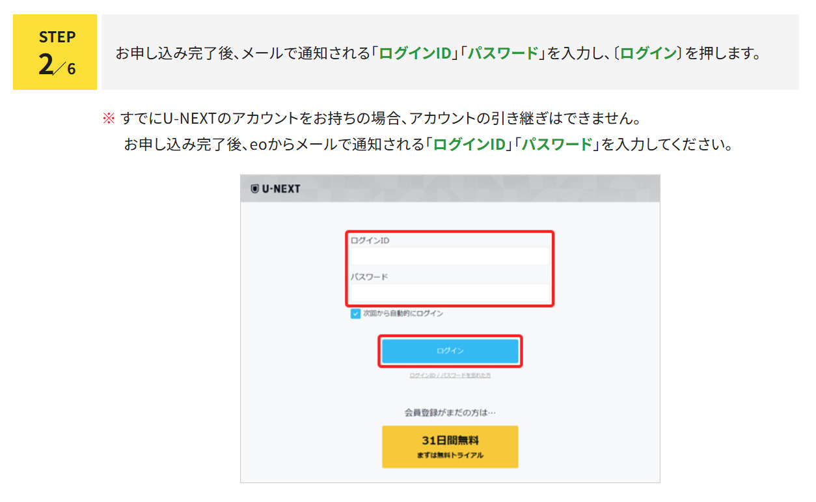Click the ログインID input field
This screenshot has height=502, width=816.
pos(449,256)
